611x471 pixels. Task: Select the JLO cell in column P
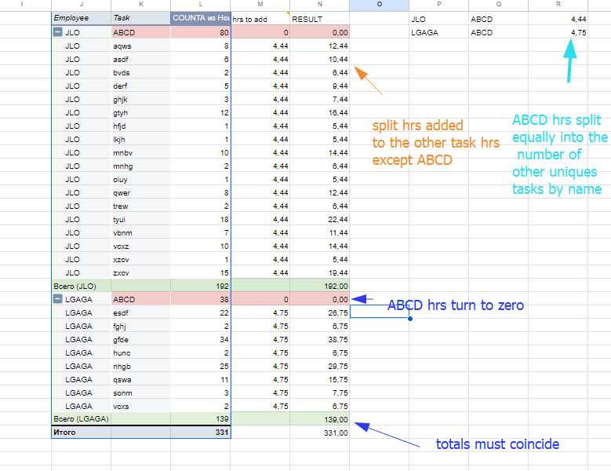click(x=438, y=19)
